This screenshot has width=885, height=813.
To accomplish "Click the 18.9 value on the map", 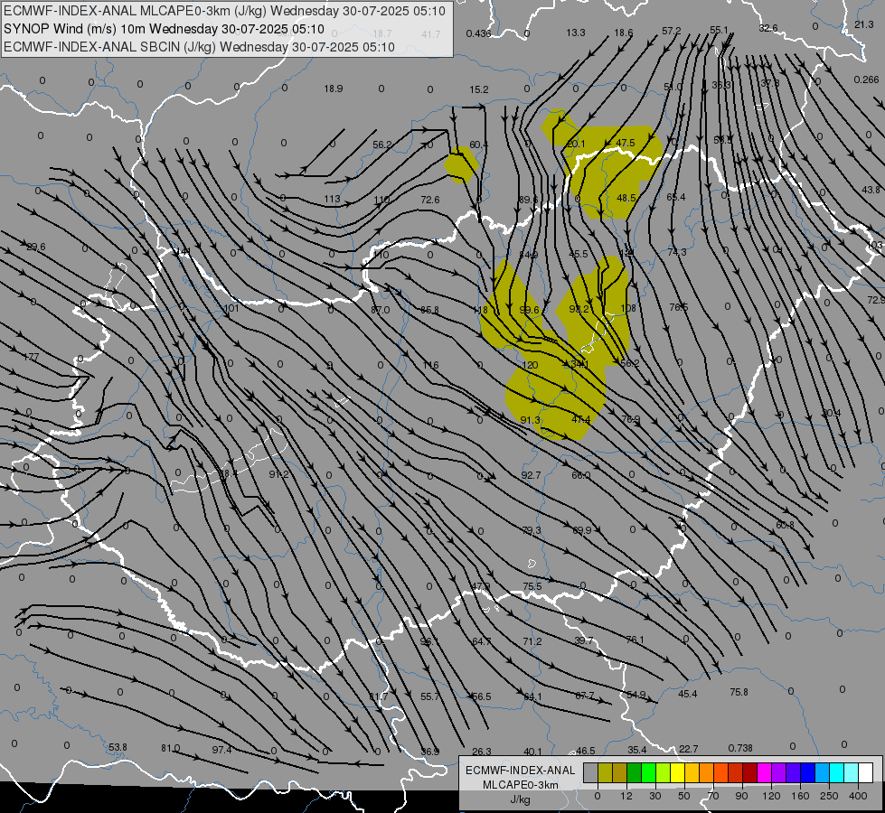I will [334, 89].
